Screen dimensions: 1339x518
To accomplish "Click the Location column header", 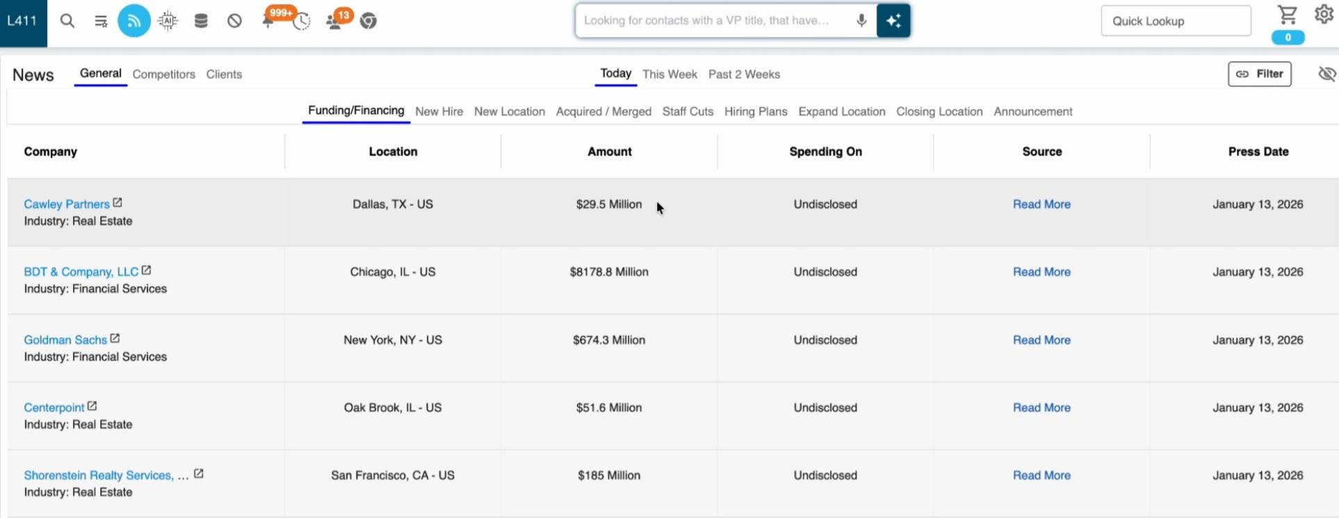I will (393, 151).
